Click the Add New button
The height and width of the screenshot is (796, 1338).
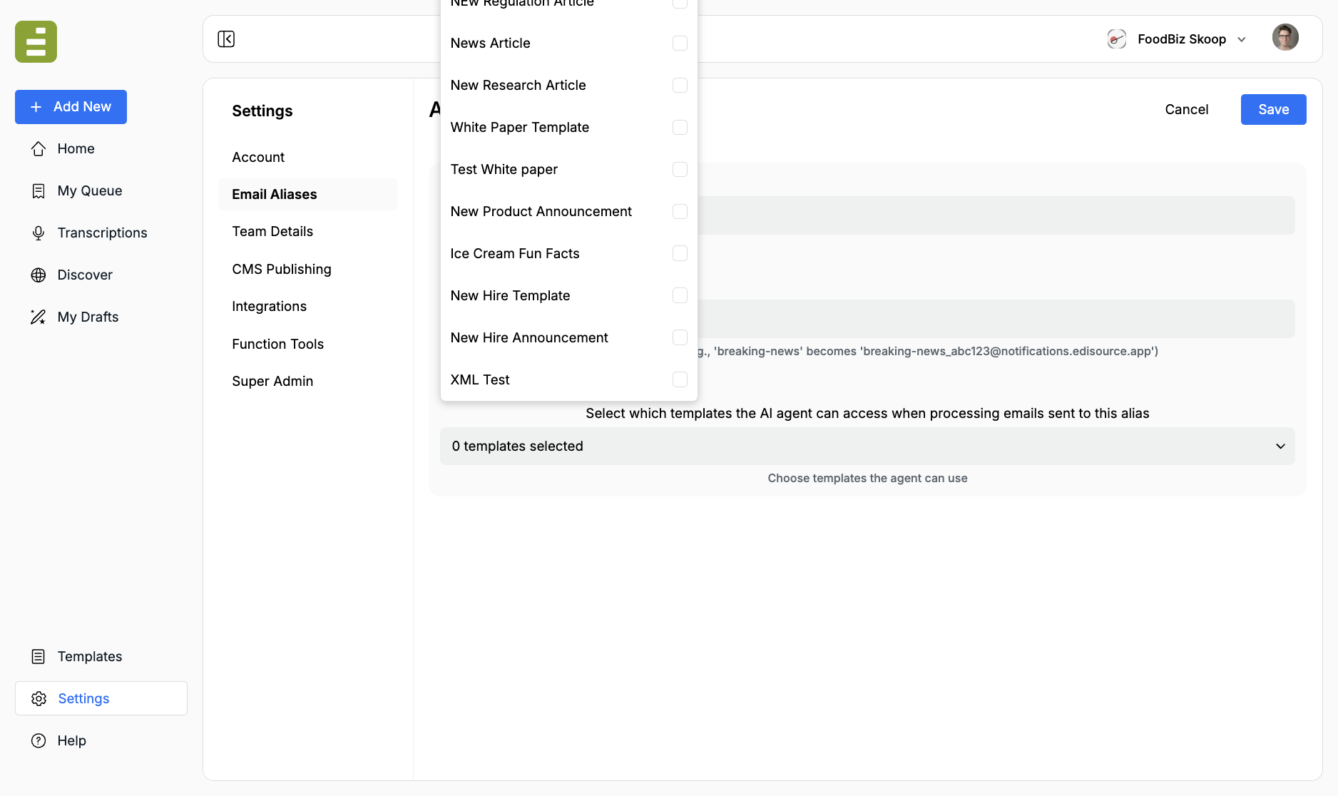71,107
